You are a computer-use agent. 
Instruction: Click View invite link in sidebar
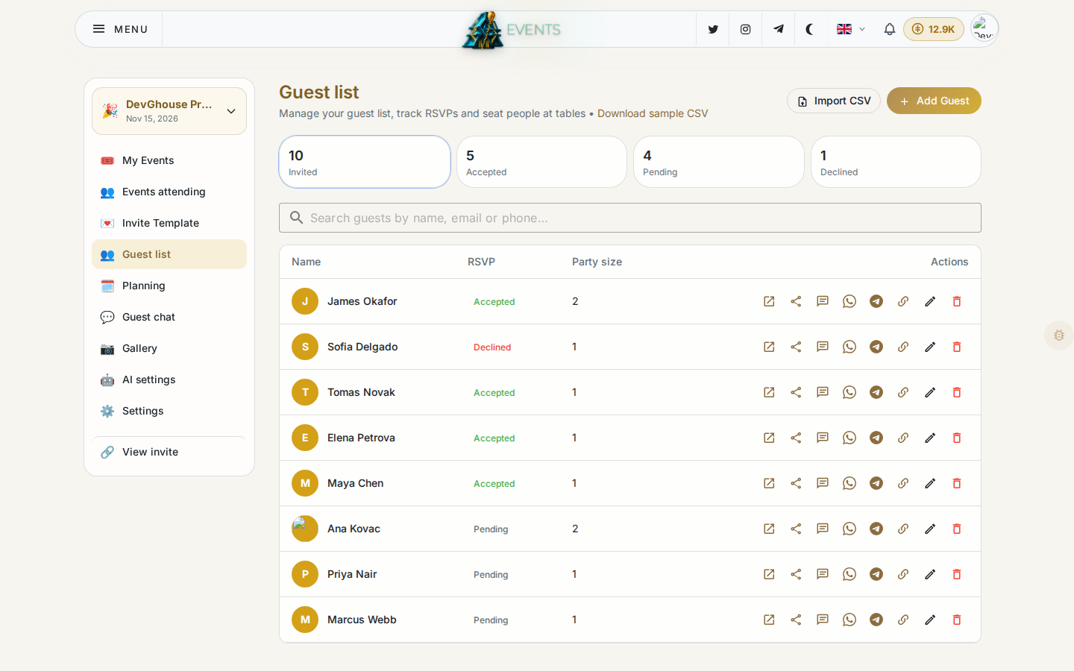point(169,452)
